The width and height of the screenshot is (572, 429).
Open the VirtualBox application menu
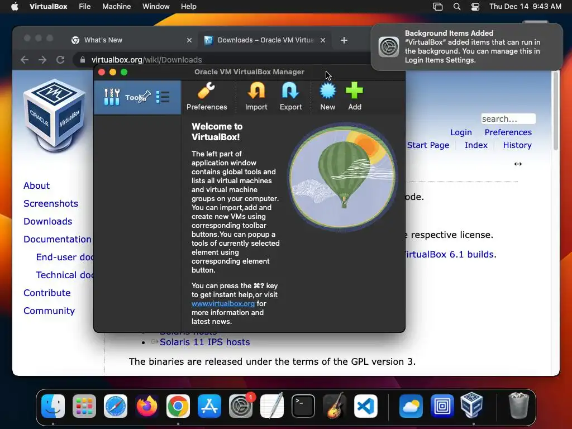(48, 7)
